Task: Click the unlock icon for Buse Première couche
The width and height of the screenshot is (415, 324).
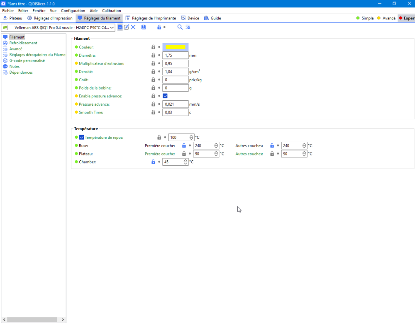Action: (184, 145)
